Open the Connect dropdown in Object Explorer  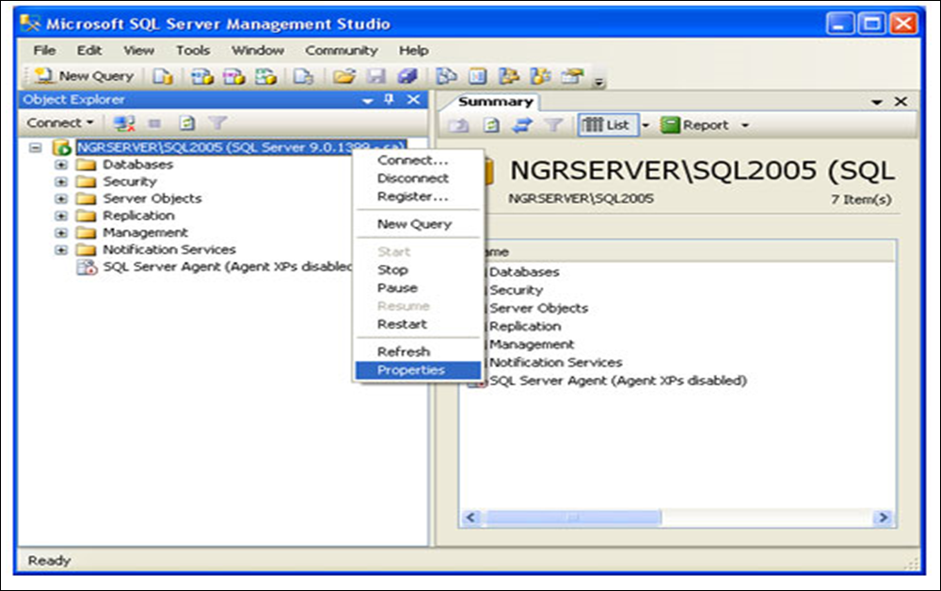point(60,123)
